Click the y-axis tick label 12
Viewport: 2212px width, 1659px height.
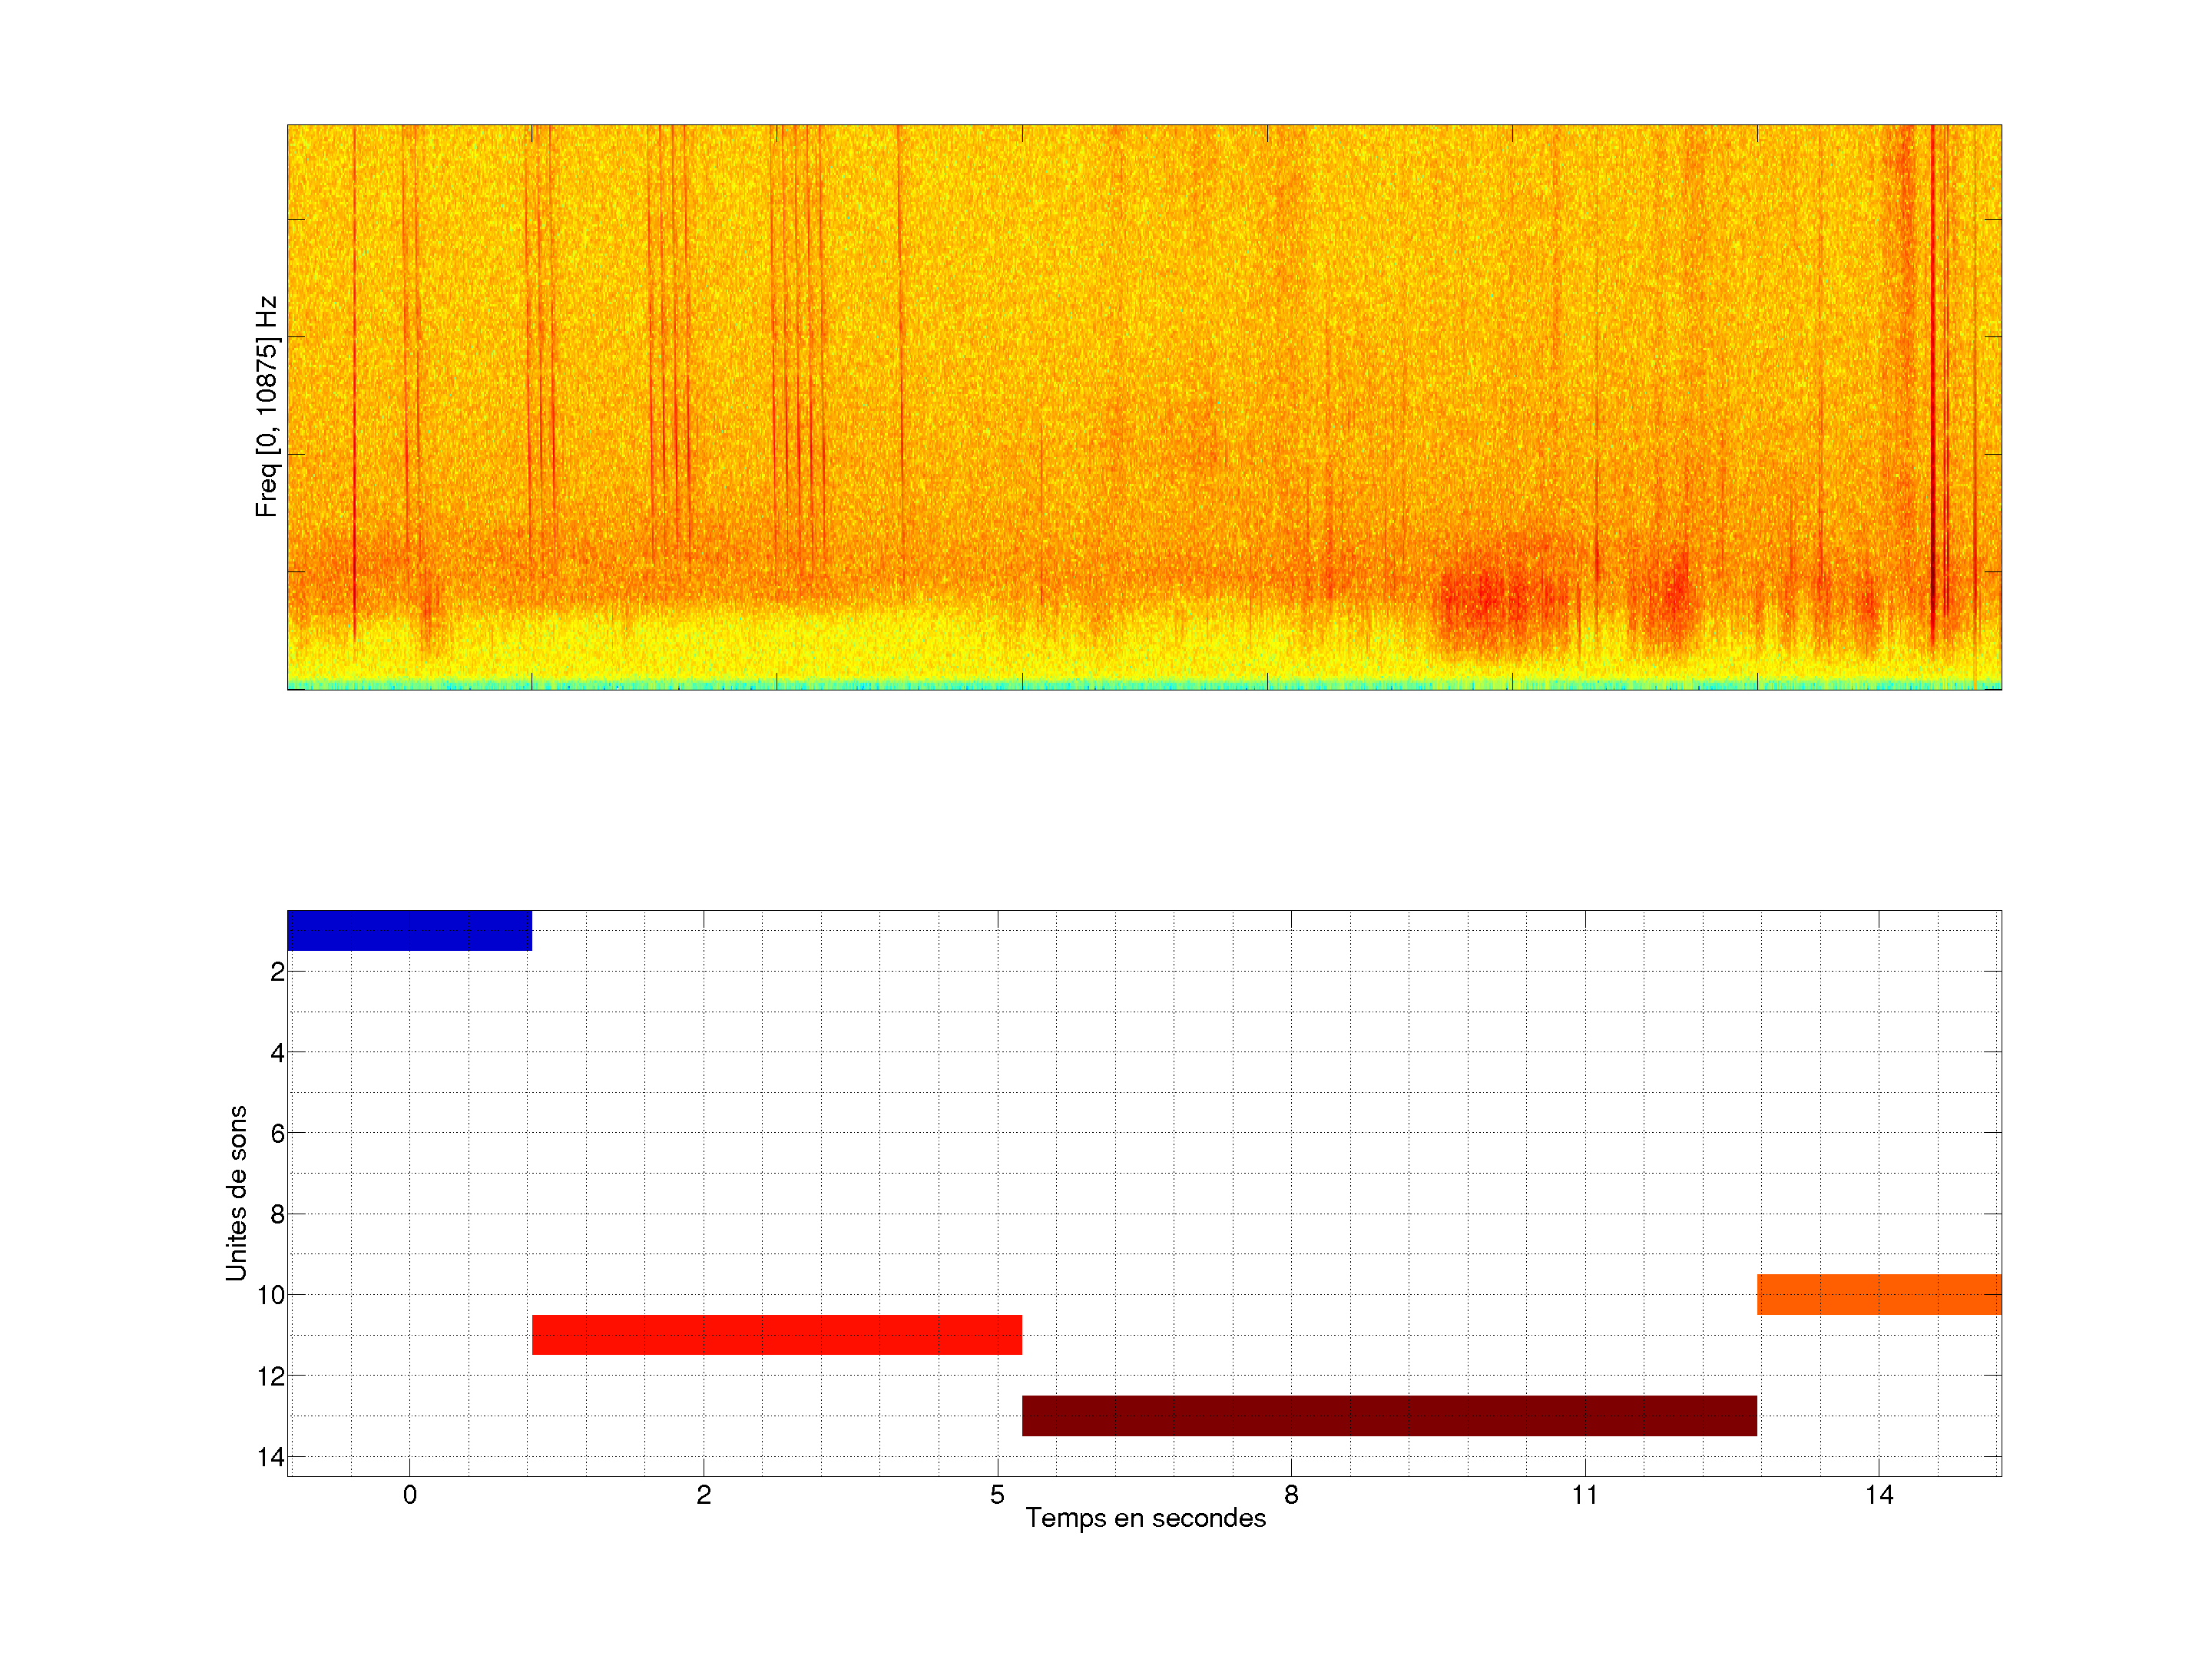(x=271, y=1376)
